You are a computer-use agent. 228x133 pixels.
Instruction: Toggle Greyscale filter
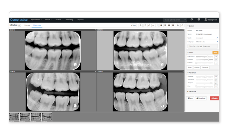205,68
